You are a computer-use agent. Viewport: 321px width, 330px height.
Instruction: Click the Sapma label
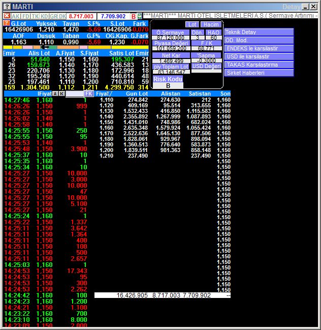(x=206, y=55)
